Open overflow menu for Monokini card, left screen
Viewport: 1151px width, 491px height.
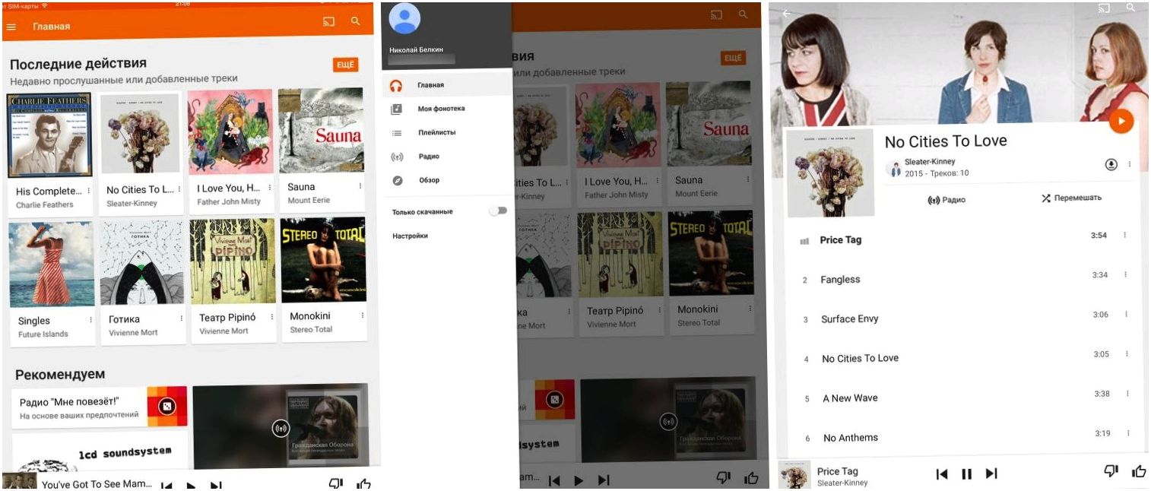(363, 315)
